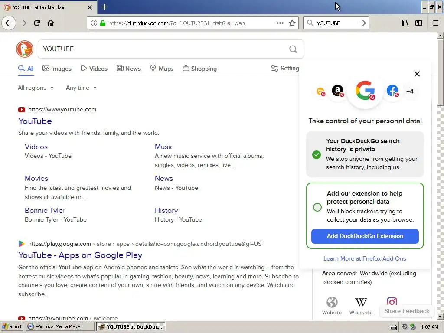Open the Library bookmarks icon
The width and height of the screenshot is (444, 333).
(405, 23)
